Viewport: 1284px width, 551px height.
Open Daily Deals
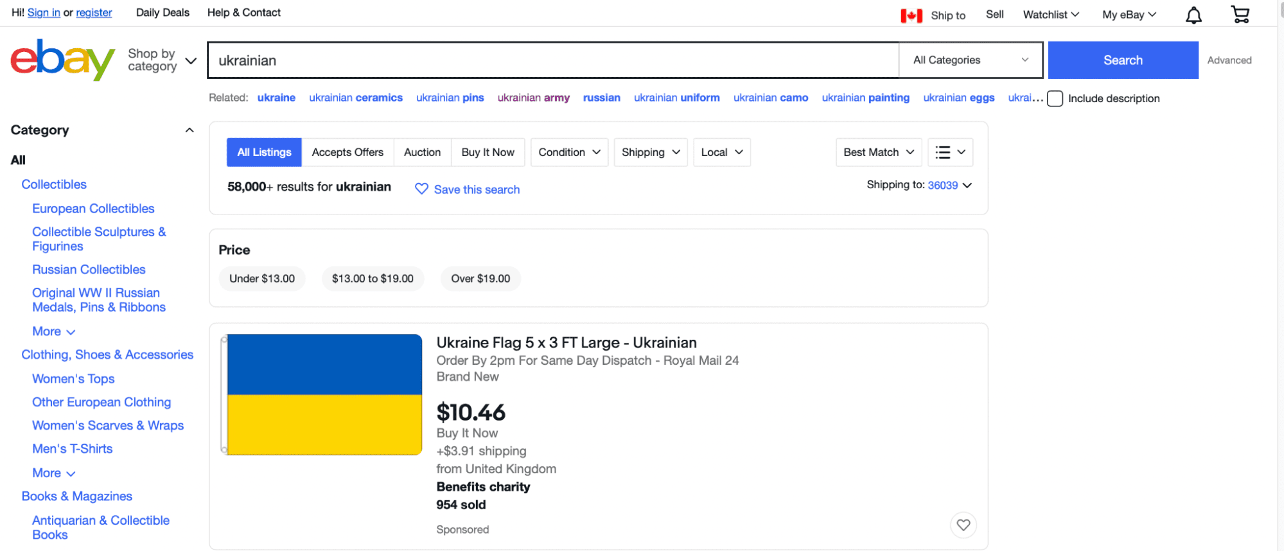click(163, 12)
